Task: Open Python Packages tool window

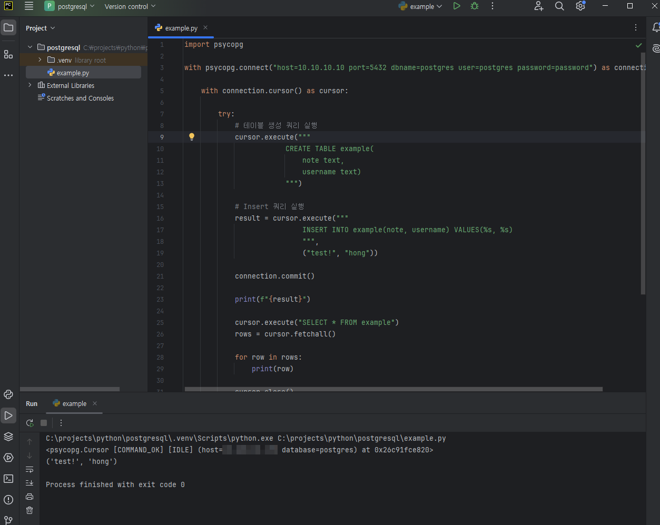Action: 8,437
